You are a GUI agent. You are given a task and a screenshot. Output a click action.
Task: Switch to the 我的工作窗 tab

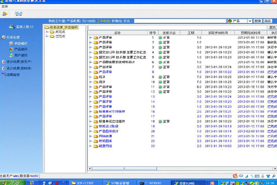coord(57,21)
